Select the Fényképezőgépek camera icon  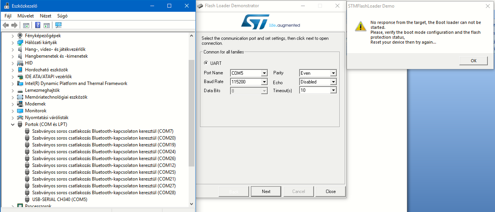click(x=20, y=36)
